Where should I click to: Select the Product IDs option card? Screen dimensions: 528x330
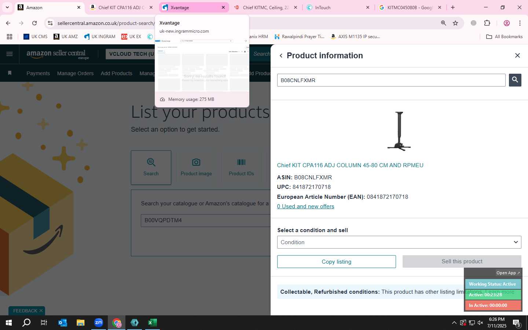(241, 167)
